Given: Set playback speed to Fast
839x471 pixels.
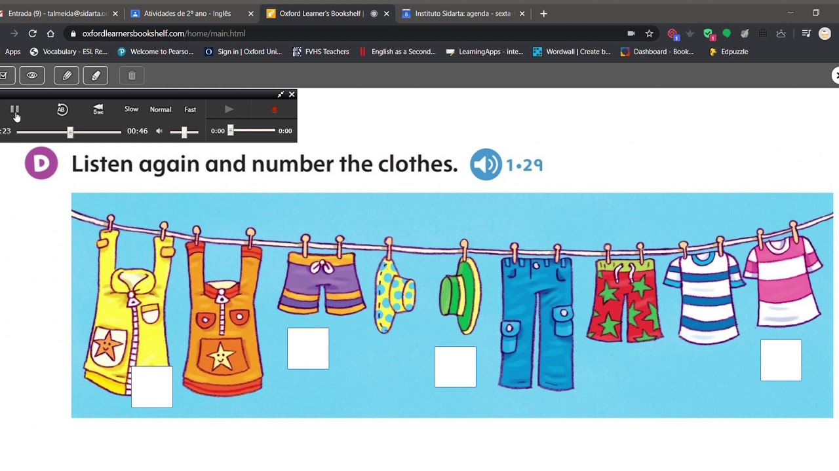Looking at the screenshot, I should click(x=190, y=109).
